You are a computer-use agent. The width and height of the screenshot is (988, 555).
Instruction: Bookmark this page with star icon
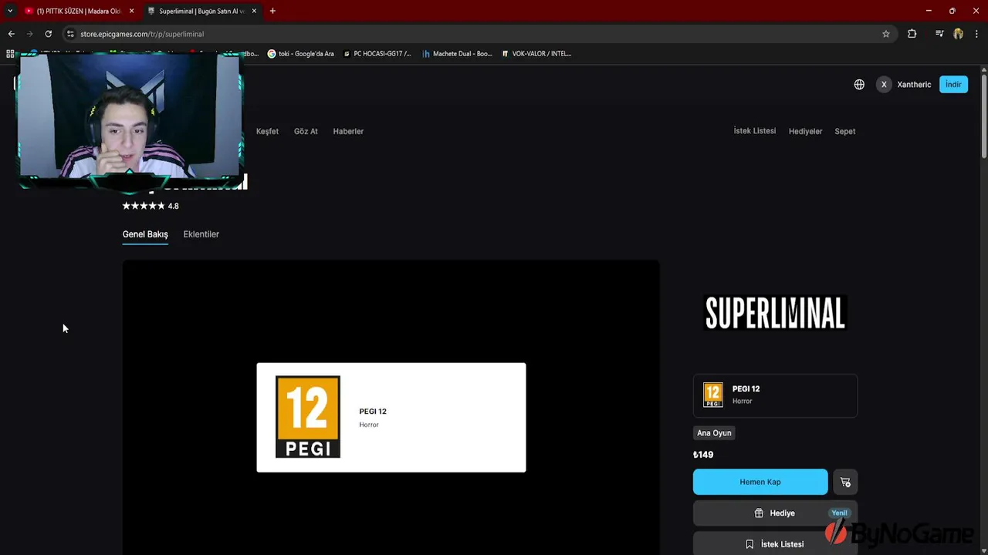[x=886, y=34]
